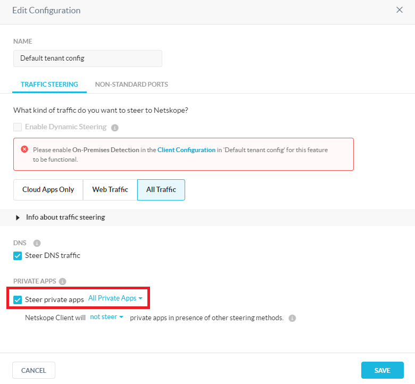Select the Cloud Apps Only option

click(x=48, y=190)
